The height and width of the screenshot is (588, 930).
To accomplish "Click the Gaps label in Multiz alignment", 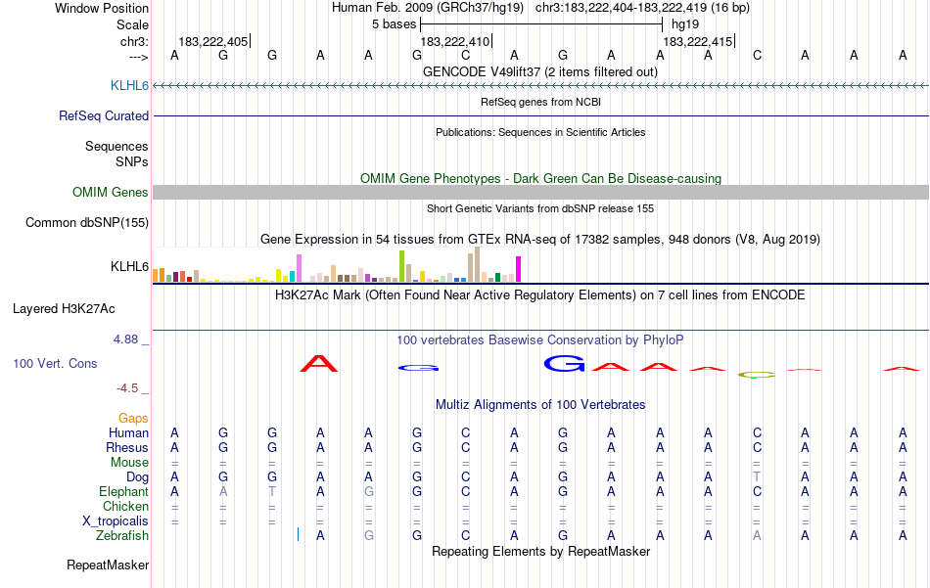I will 133,418.
